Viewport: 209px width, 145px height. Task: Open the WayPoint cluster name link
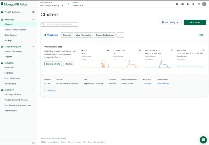tap(52, 35)
